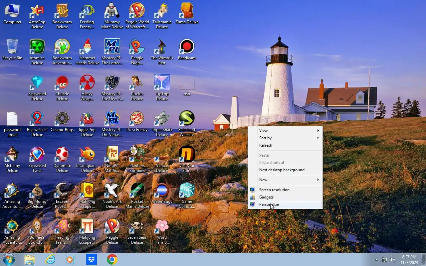Viewport: 426px width, 266px height.
Task: Select the Big Money Deluxe icon
Action: [37, 196]
